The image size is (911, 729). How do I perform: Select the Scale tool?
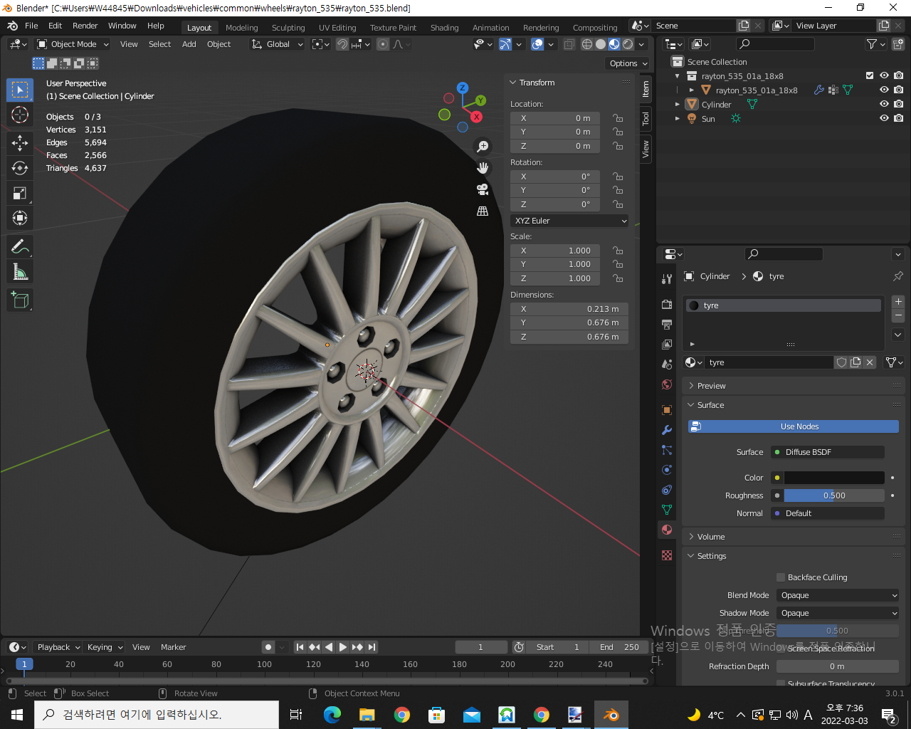(20, 194)
